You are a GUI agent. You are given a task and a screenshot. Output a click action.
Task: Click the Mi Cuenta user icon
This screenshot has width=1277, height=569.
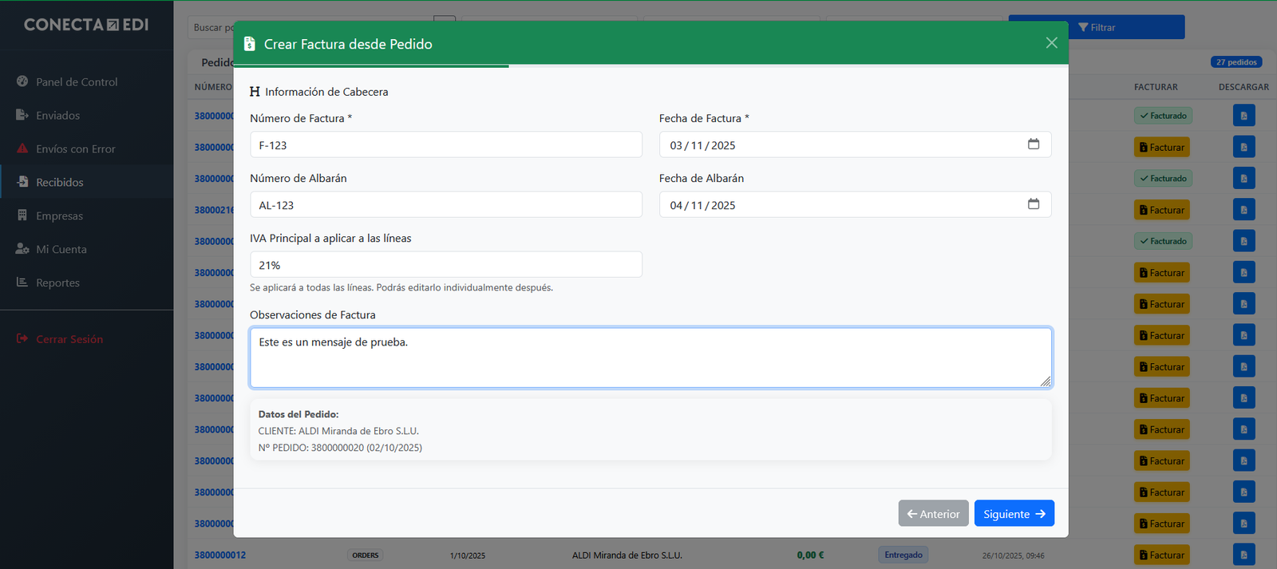[22, 249]
